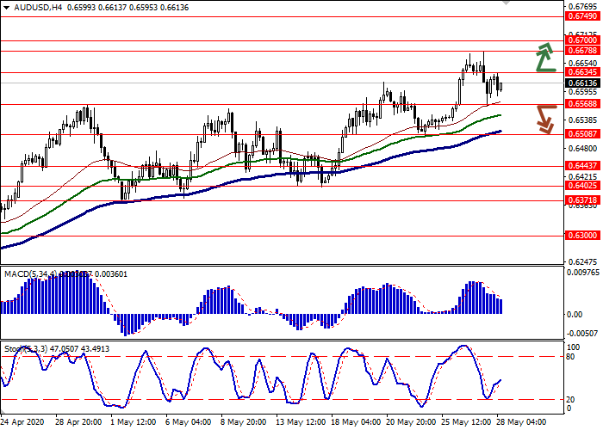Open the AUDUSD,H4 chart menu triangle

tap(4, 8)
